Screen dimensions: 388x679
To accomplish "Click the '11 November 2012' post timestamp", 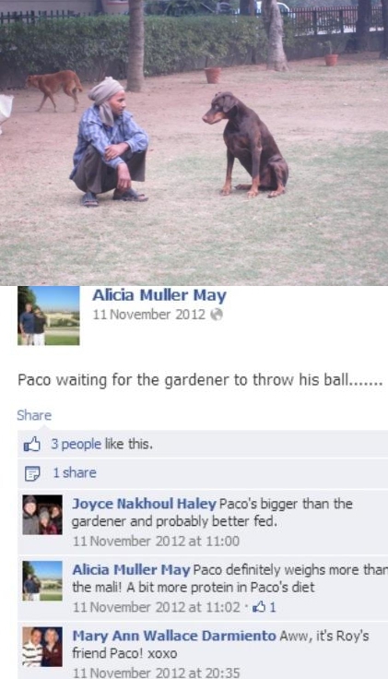I will coord(148,315).
